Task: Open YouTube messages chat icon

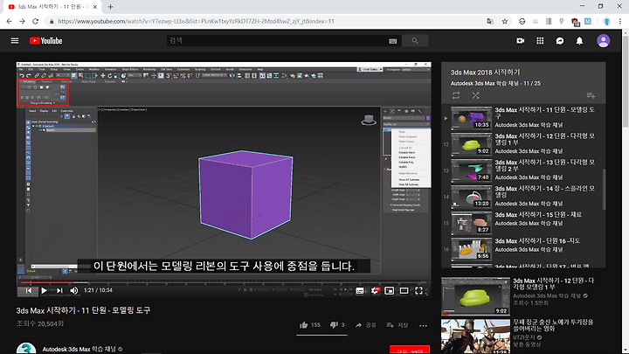Action: [x=560, y=40]
